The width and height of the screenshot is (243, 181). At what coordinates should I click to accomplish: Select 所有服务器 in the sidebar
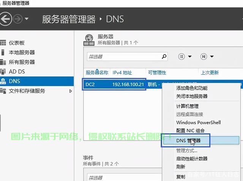[22, 62]
